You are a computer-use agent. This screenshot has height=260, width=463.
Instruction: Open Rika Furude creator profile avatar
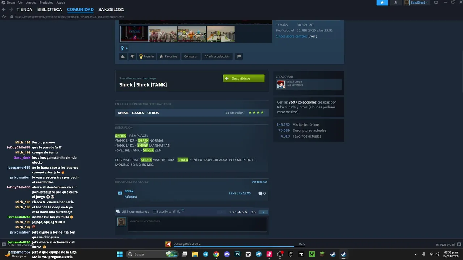pos(281,84)
